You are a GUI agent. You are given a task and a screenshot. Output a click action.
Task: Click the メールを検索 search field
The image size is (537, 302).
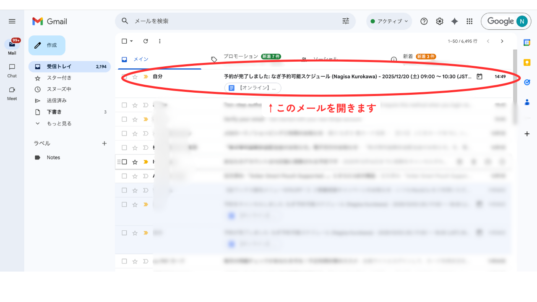235,21
